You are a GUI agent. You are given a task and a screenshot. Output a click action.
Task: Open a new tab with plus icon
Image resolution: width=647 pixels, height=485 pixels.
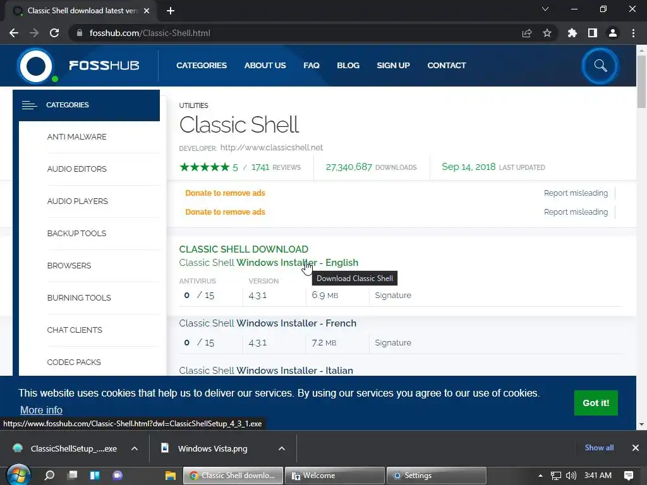pos(171,11)
